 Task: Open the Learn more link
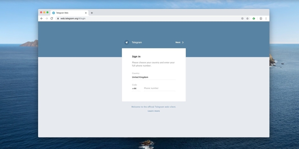click(x=154, y=111)
